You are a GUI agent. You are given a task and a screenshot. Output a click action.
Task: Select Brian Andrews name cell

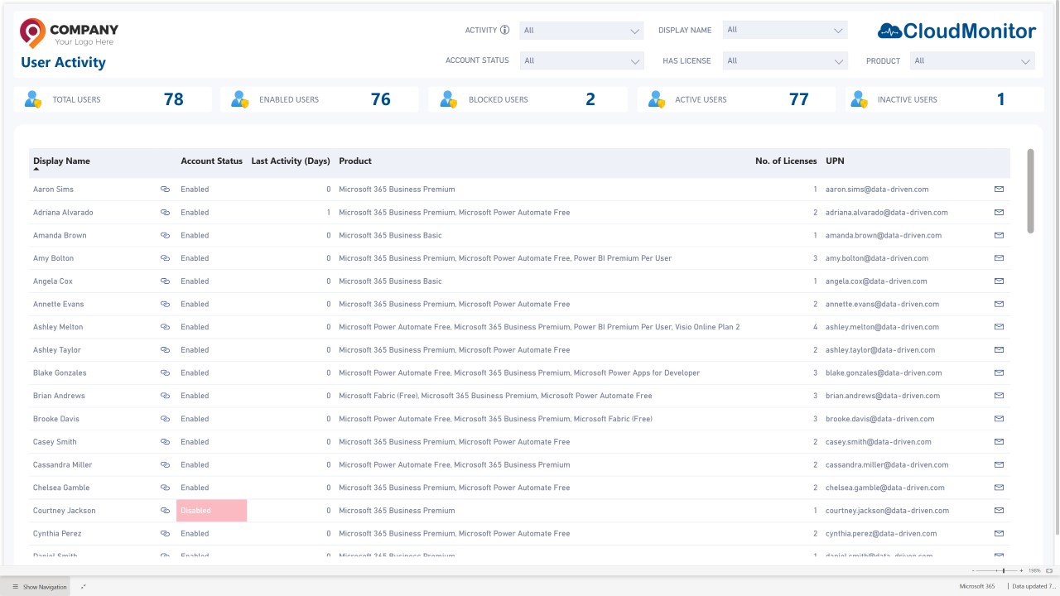coord(59,396)
